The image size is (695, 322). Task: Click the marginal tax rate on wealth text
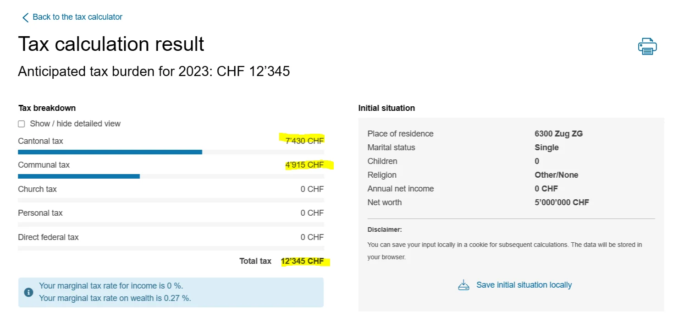click(x=115, y=298)
